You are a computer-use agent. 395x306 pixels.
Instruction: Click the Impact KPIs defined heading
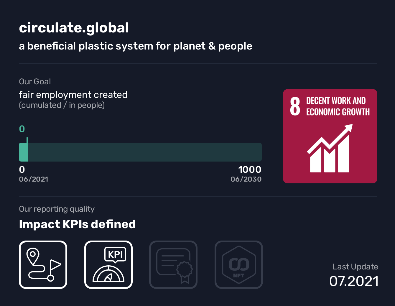pos(77,224)
